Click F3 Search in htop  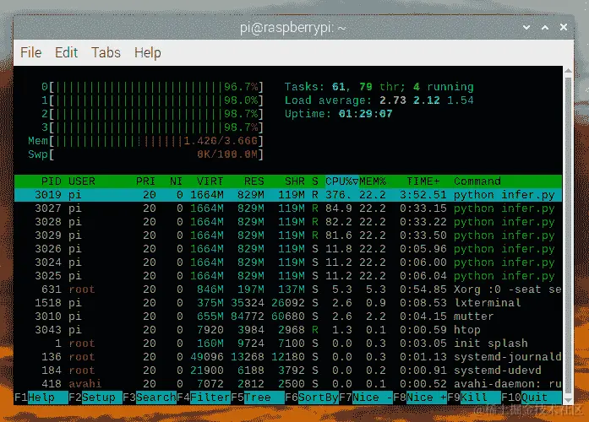click(150, 398)
